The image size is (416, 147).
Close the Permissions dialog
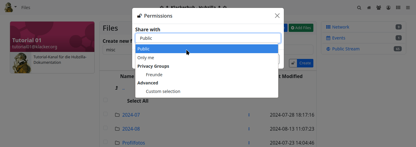tap(277, 16)
